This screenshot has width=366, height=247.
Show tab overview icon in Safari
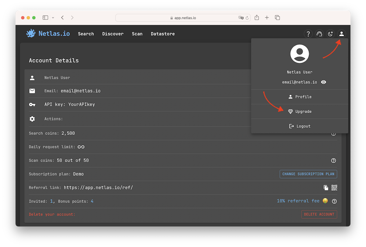tap(277, 18)
